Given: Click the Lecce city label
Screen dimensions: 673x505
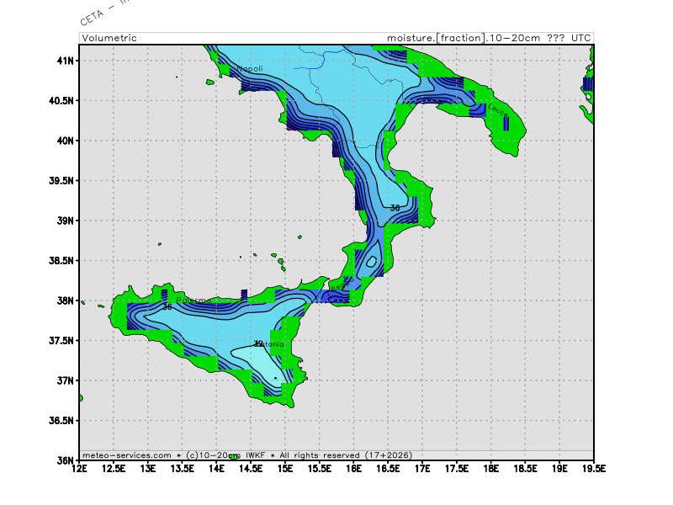Looking at the screenshot, I should click(x=498, y=109).
